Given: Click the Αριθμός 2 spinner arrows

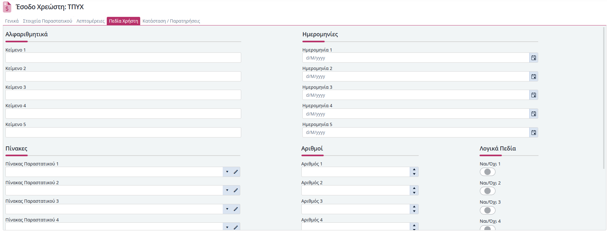Looking at the screenshot, I should coord(414,190).
